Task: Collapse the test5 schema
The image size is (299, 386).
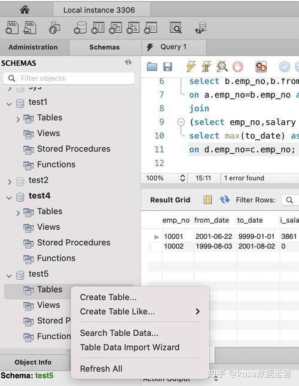Action: (9, 276)
